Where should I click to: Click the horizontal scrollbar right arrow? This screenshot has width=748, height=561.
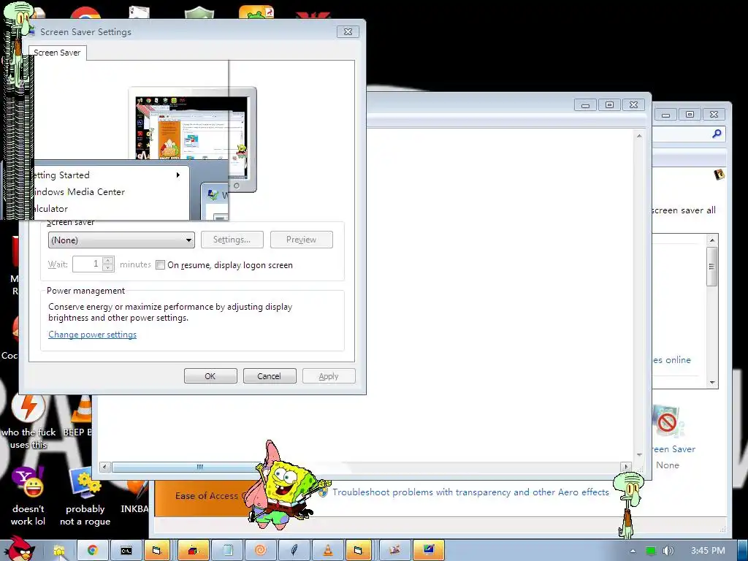tap(626, 467)
